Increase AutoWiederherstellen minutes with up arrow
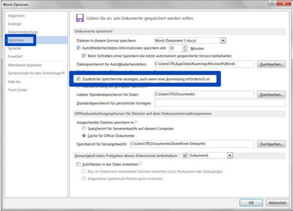Screen dimensions: 293x211 click(184, 46)
